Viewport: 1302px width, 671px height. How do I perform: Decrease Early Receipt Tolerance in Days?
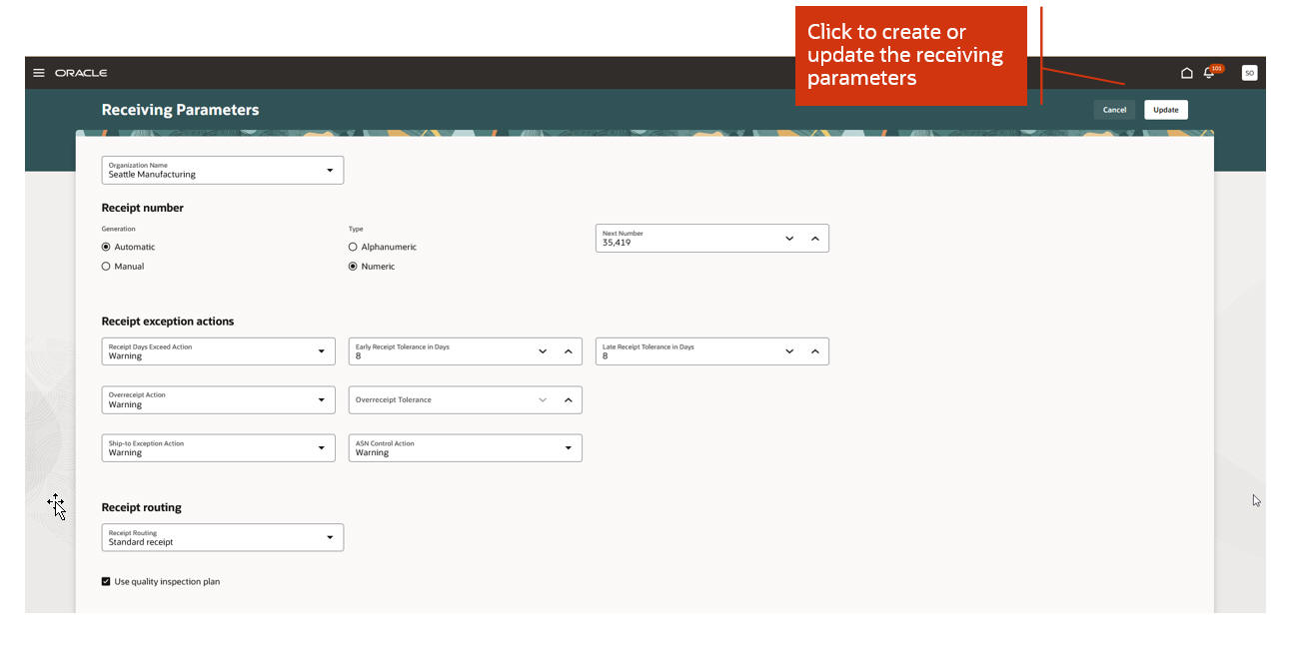543,351
